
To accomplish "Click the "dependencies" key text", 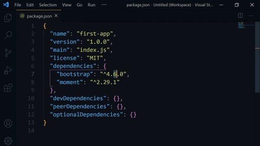I will [x=73, y=66].
